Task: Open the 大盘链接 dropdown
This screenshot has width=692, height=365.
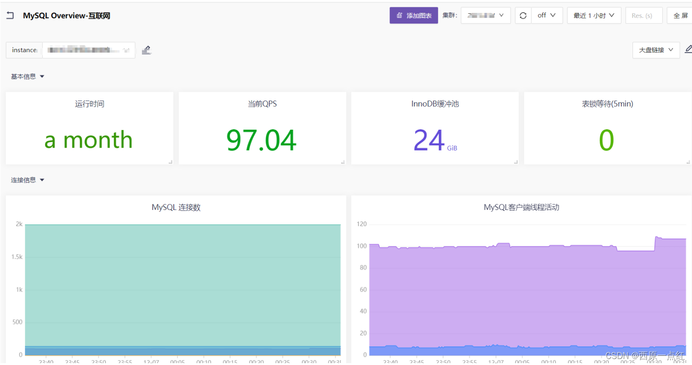Action: [656, 50]
